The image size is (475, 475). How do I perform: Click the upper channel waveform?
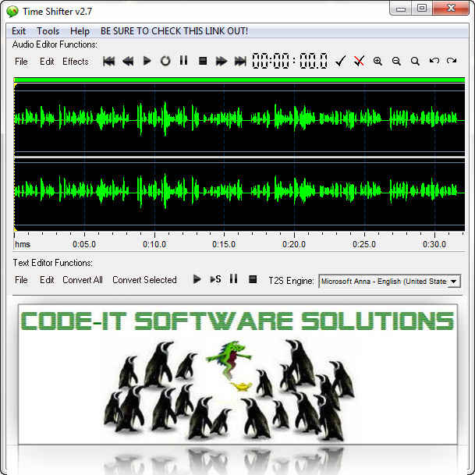239,120
